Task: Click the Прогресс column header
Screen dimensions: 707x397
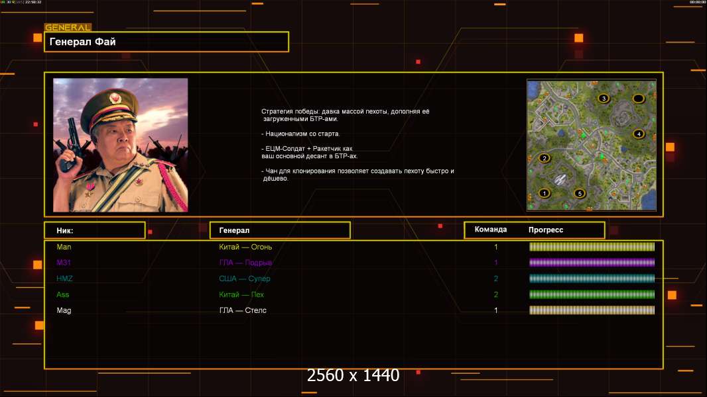Action: pyautogui.click(x=546, y=230)
